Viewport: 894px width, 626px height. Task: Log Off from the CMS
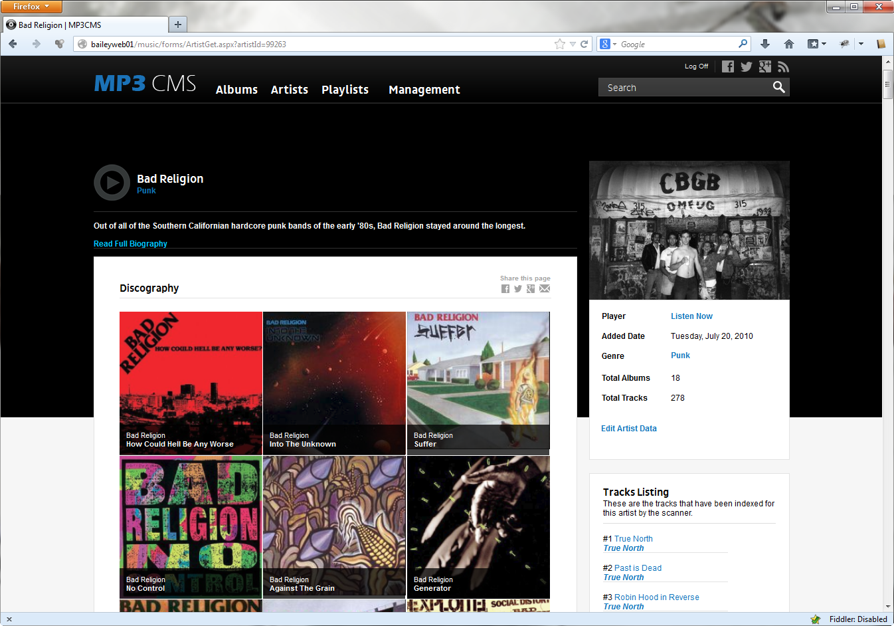(695, 66)
